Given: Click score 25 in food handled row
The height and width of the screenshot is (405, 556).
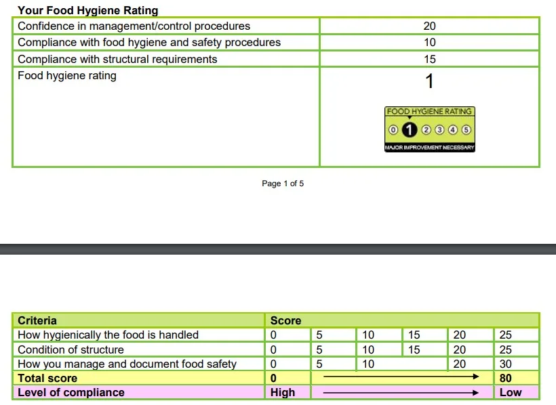Looking at the screenshot, I should point(505,335).
